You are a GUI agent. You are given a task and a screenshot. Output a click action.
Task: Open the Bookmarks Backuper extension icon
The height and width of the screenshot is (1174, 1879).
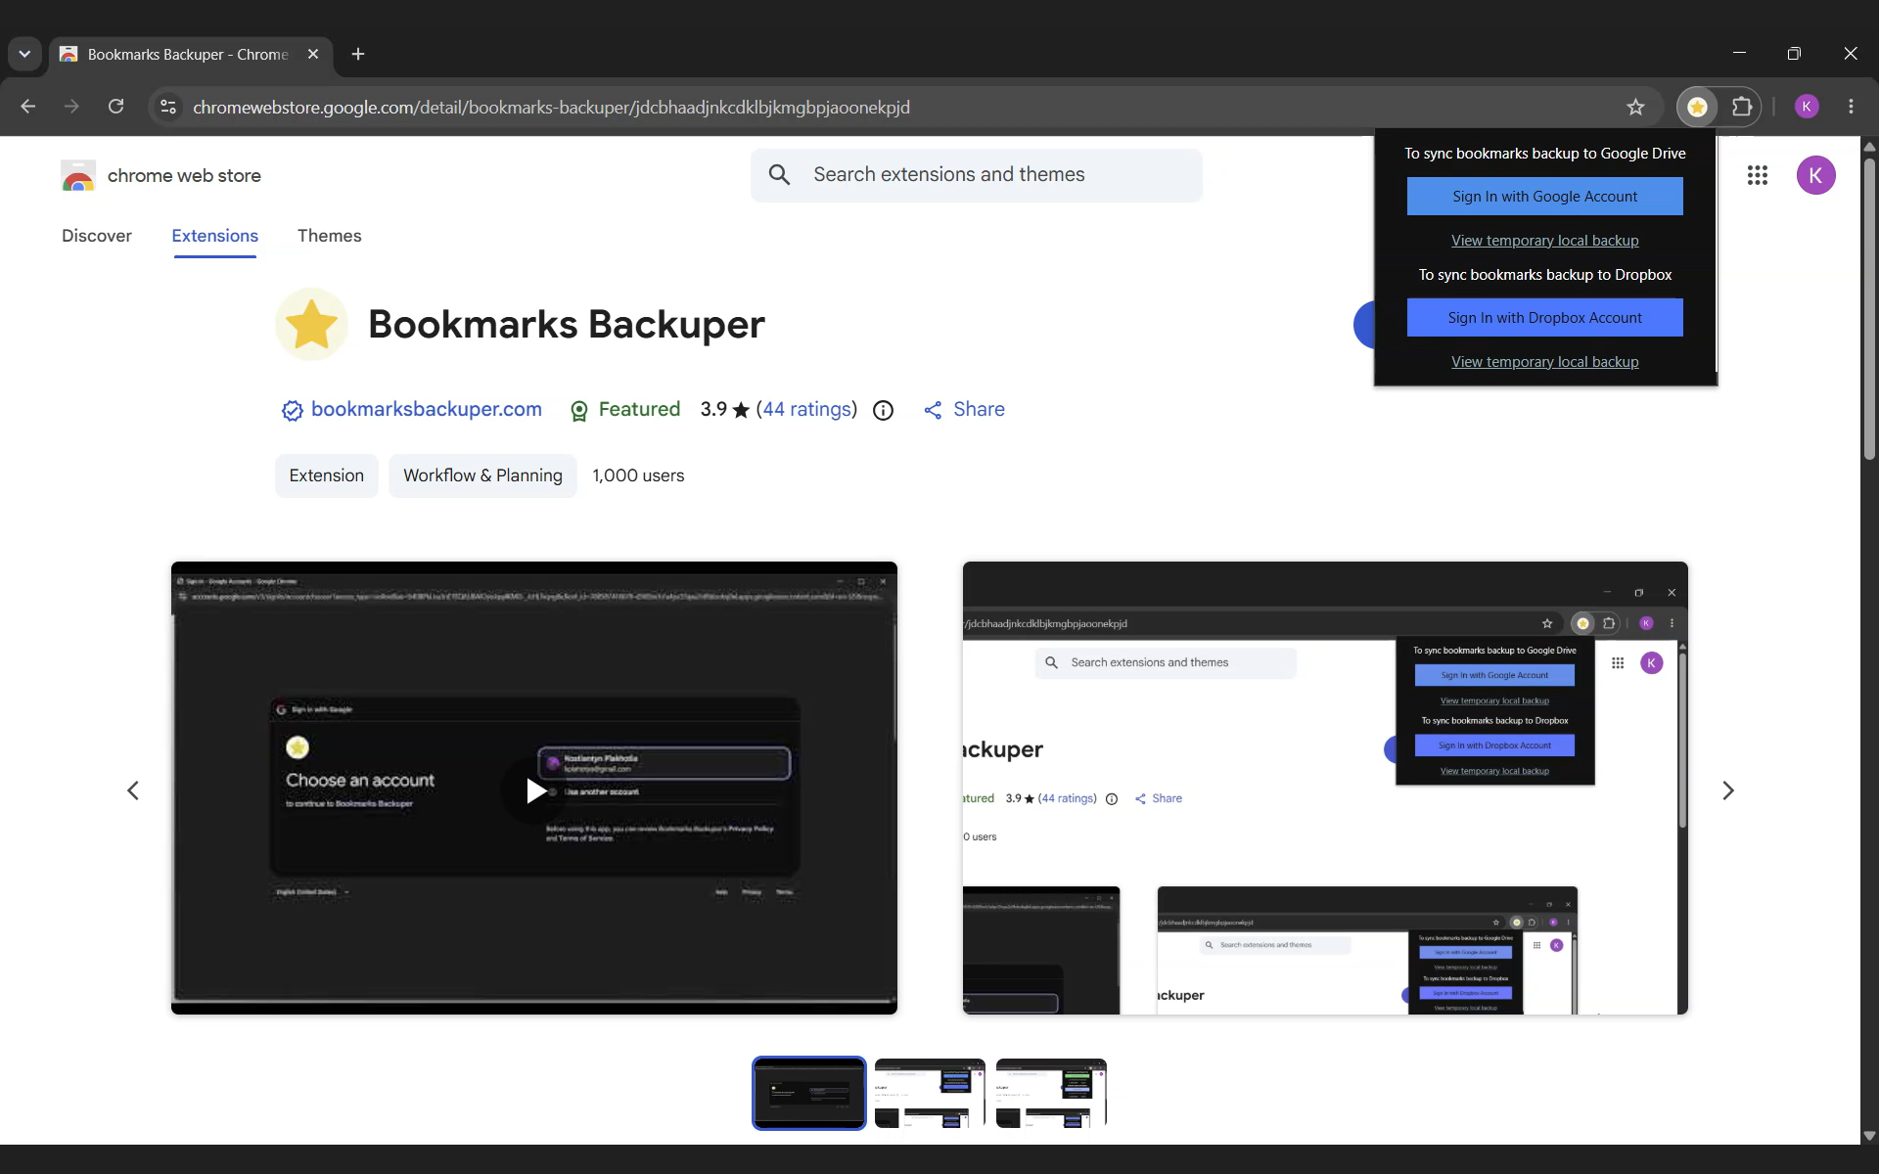click(x=1698, y=107)
